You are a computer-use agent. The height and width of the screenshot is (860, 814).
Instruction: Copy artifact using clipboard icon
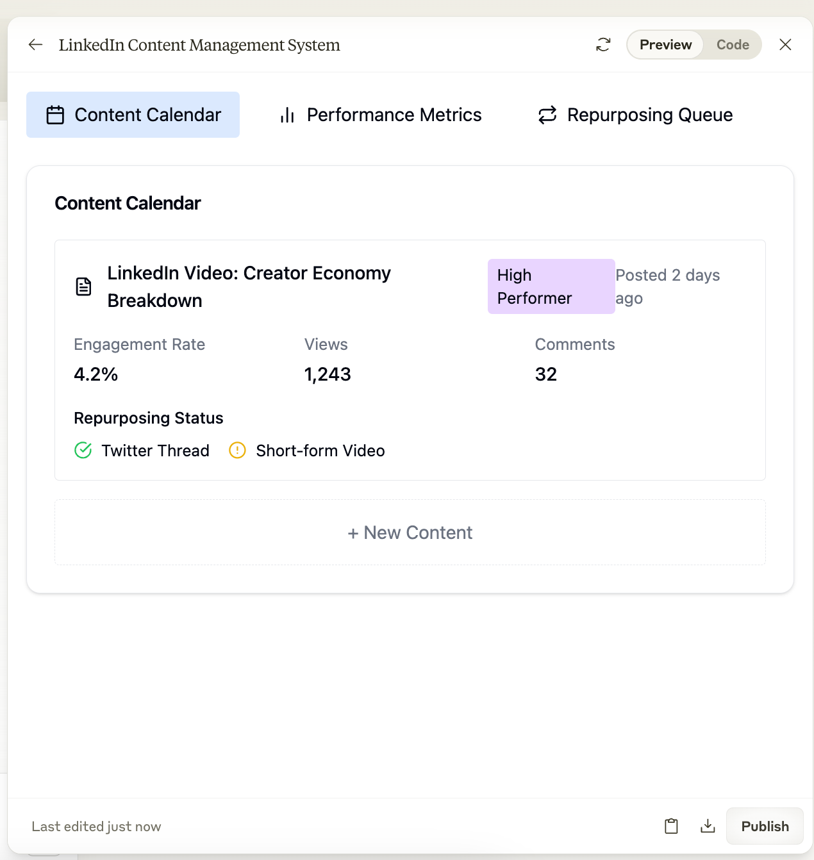pyautogui.click(x=671, y=826)
